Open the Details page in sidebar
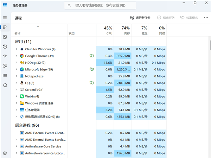This screenshot has width=211, height=158. pos(5,75)
